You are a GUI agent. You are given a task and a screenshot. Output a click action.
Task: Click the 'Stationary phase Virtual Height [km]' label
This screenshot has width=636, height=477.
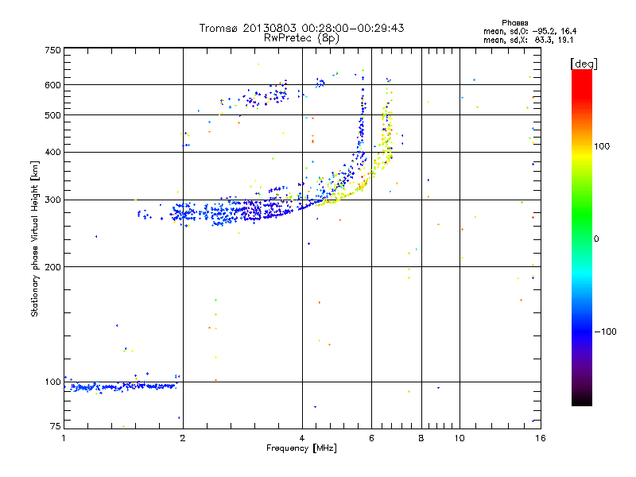[x=35, y=238]
